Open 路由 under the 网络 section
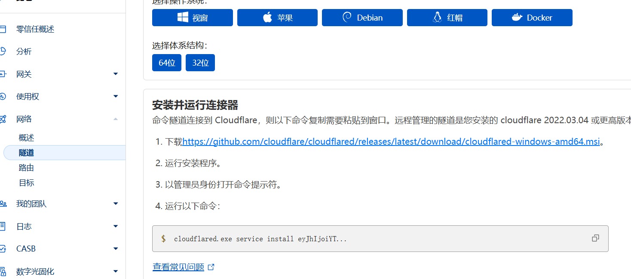The width and height of the screenshot is (631, 279). tap(26, 167)
